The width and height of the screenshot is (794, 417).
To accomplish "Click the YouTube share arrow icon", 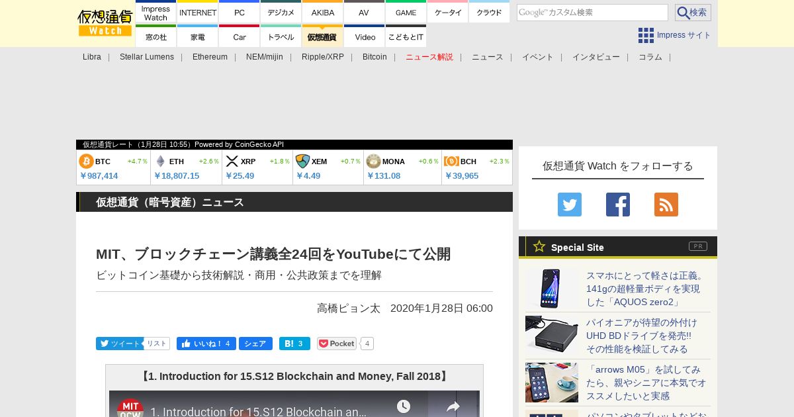I will coord(453,407).
